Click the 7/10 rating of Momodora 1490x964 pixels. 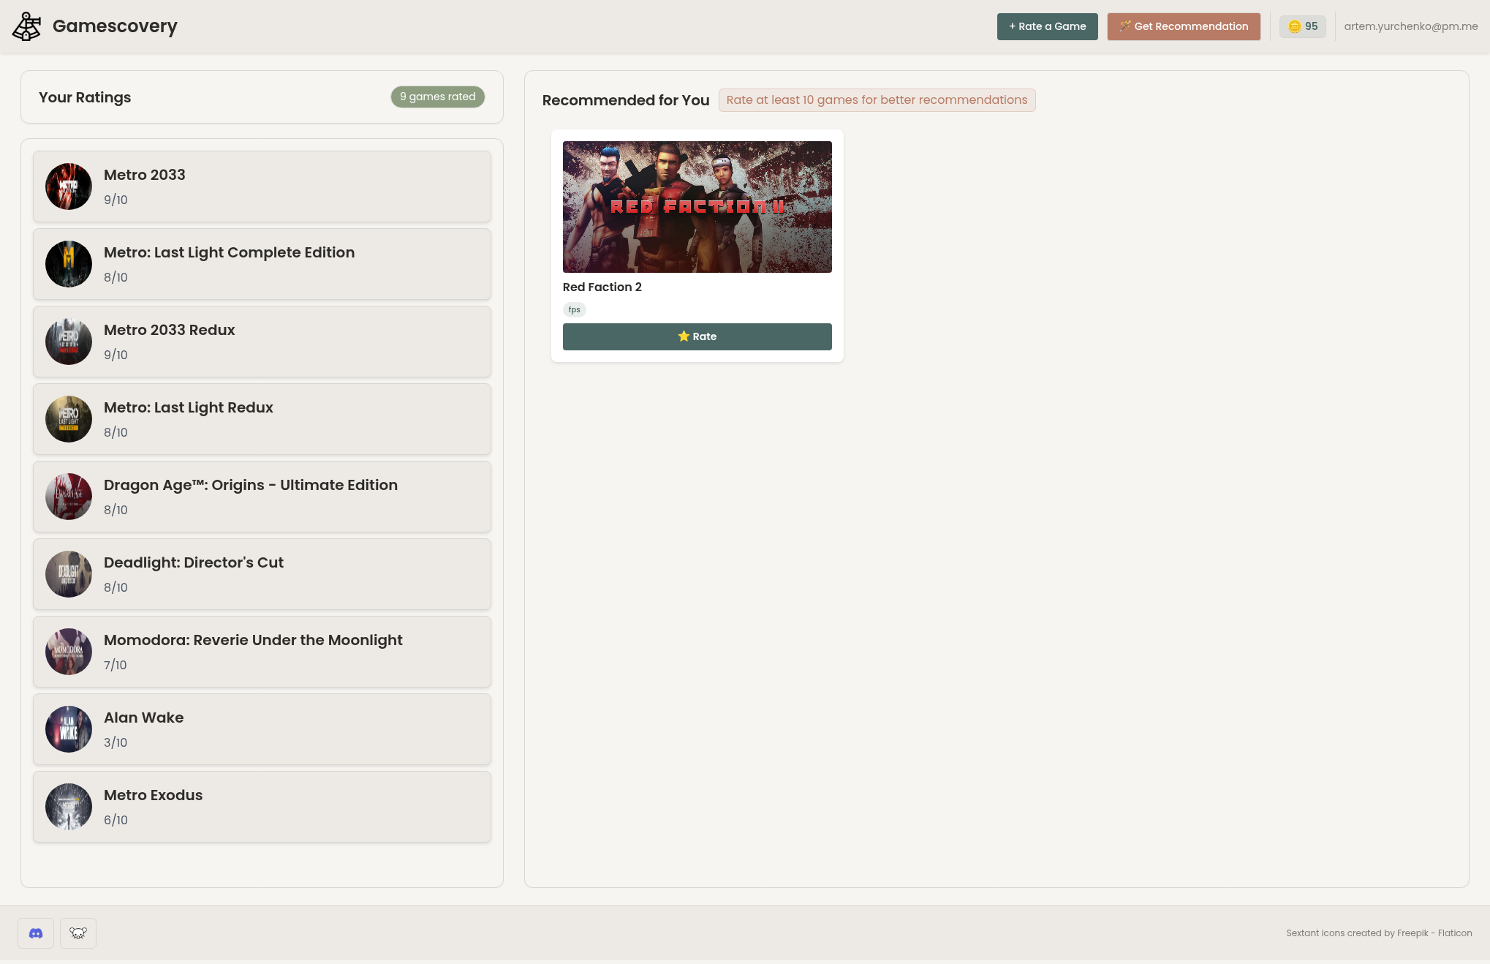point(115,665)
